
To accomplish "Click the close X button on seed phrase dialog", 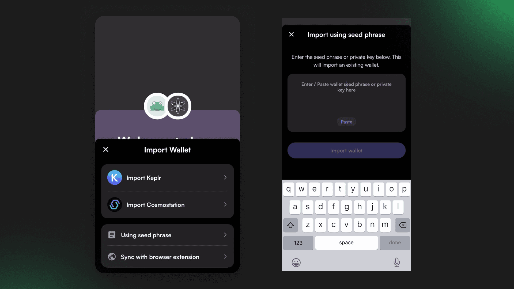I will point(292,34).
